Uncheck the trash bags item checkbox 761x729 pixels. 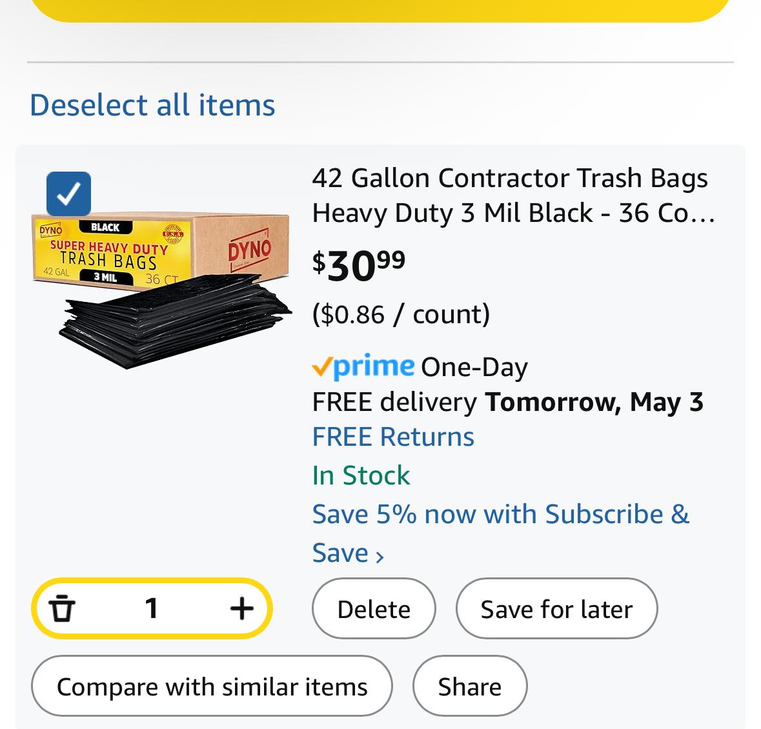(x=68, y=194)
